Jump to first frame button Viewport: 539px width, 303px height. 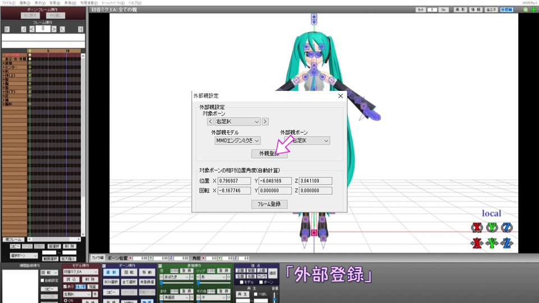coord(7,29)
